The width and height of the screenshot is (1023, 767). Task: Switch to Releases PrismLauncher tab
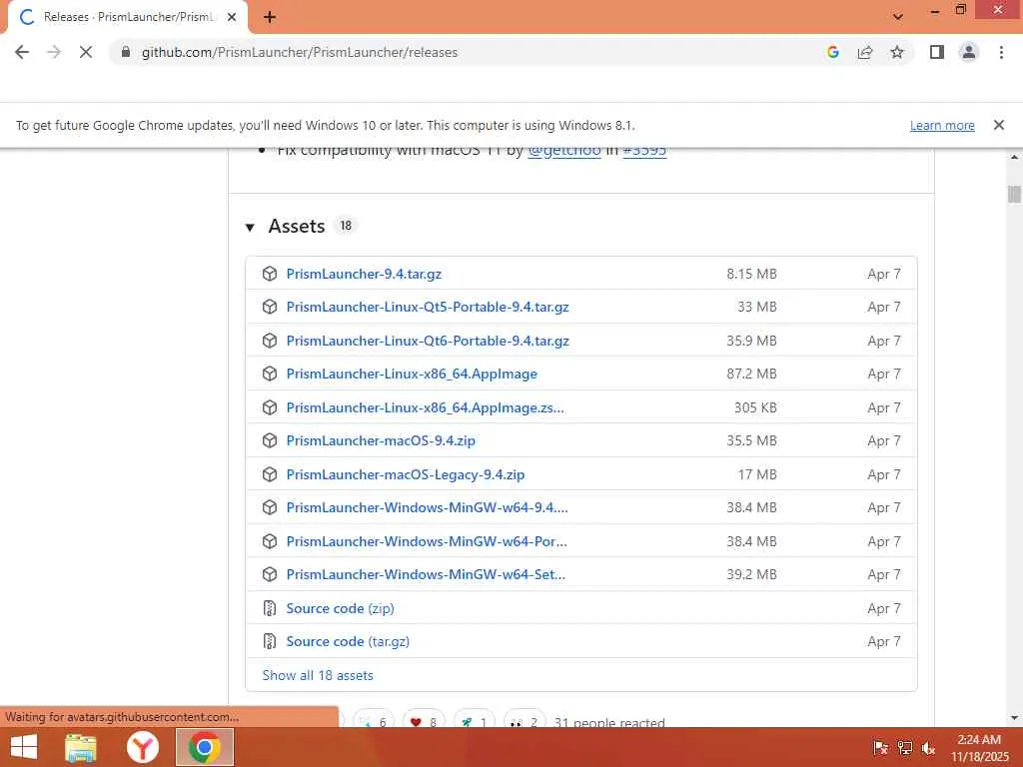click(x=128, y=17)
